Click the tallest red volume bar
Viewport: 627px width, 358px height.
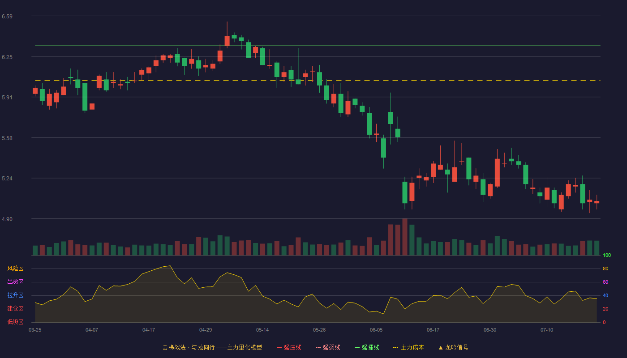(x=405, y=237)
